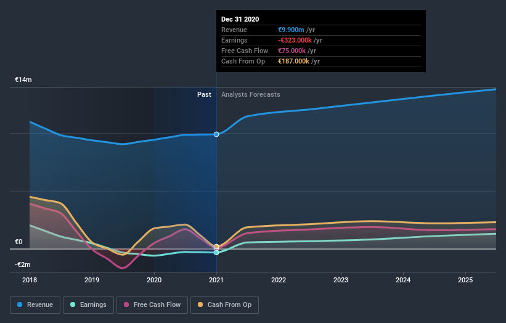Select the 2019 x-axis label

(x=92, y=280)
